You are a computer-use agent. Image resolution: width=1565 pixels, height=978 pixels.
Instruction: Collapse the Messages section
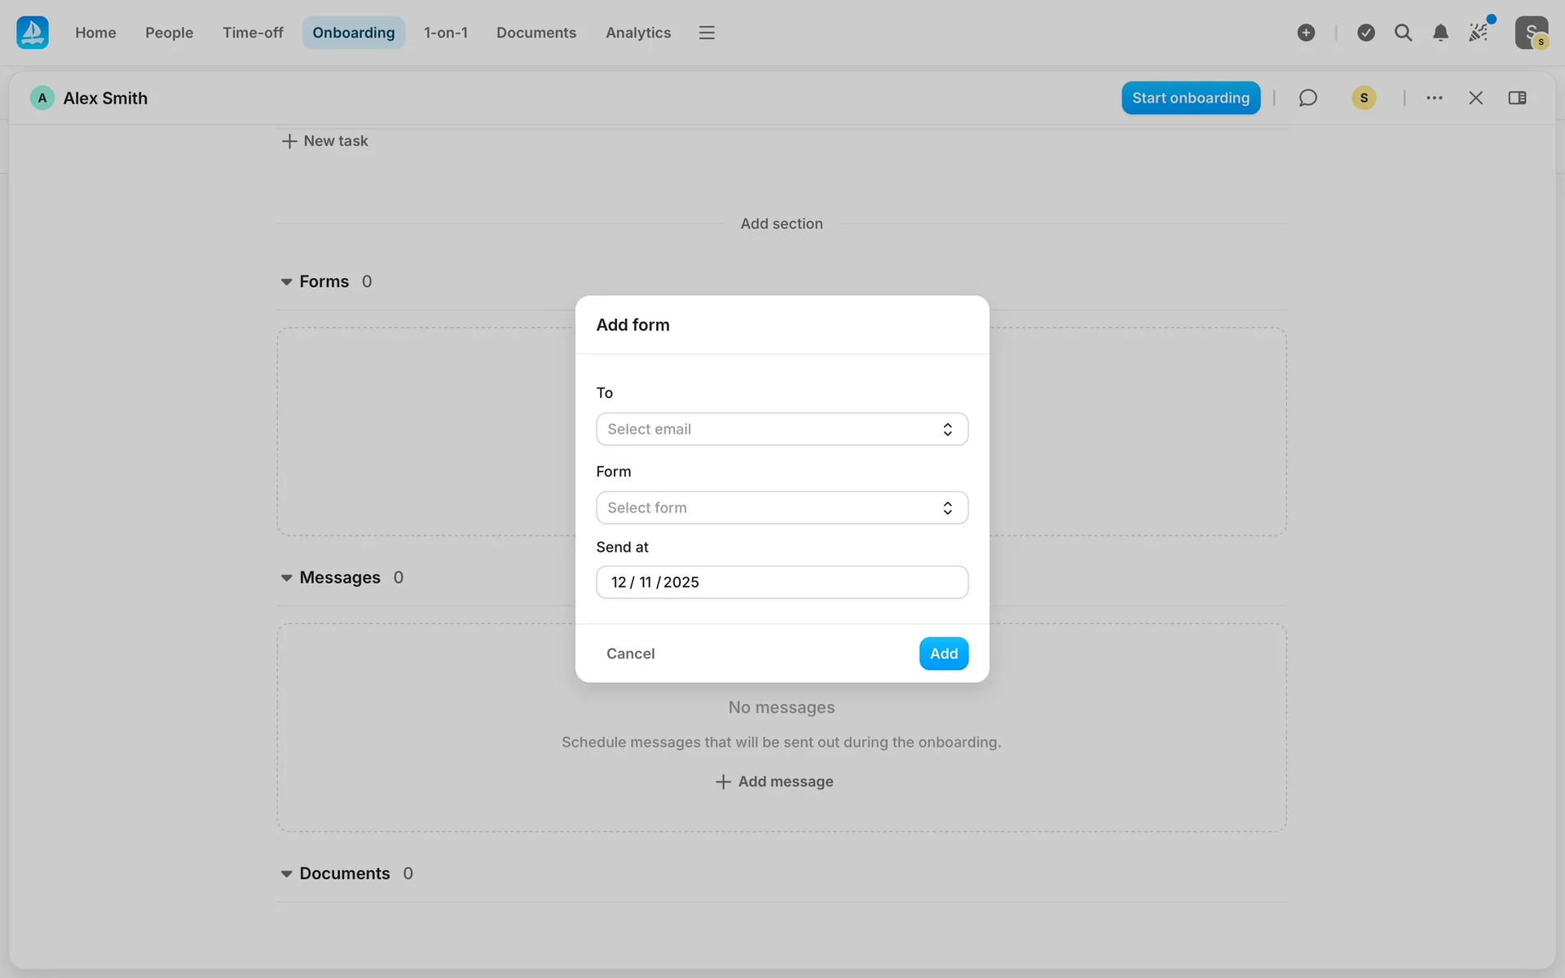pyautogui.click(x=286, y=578)
